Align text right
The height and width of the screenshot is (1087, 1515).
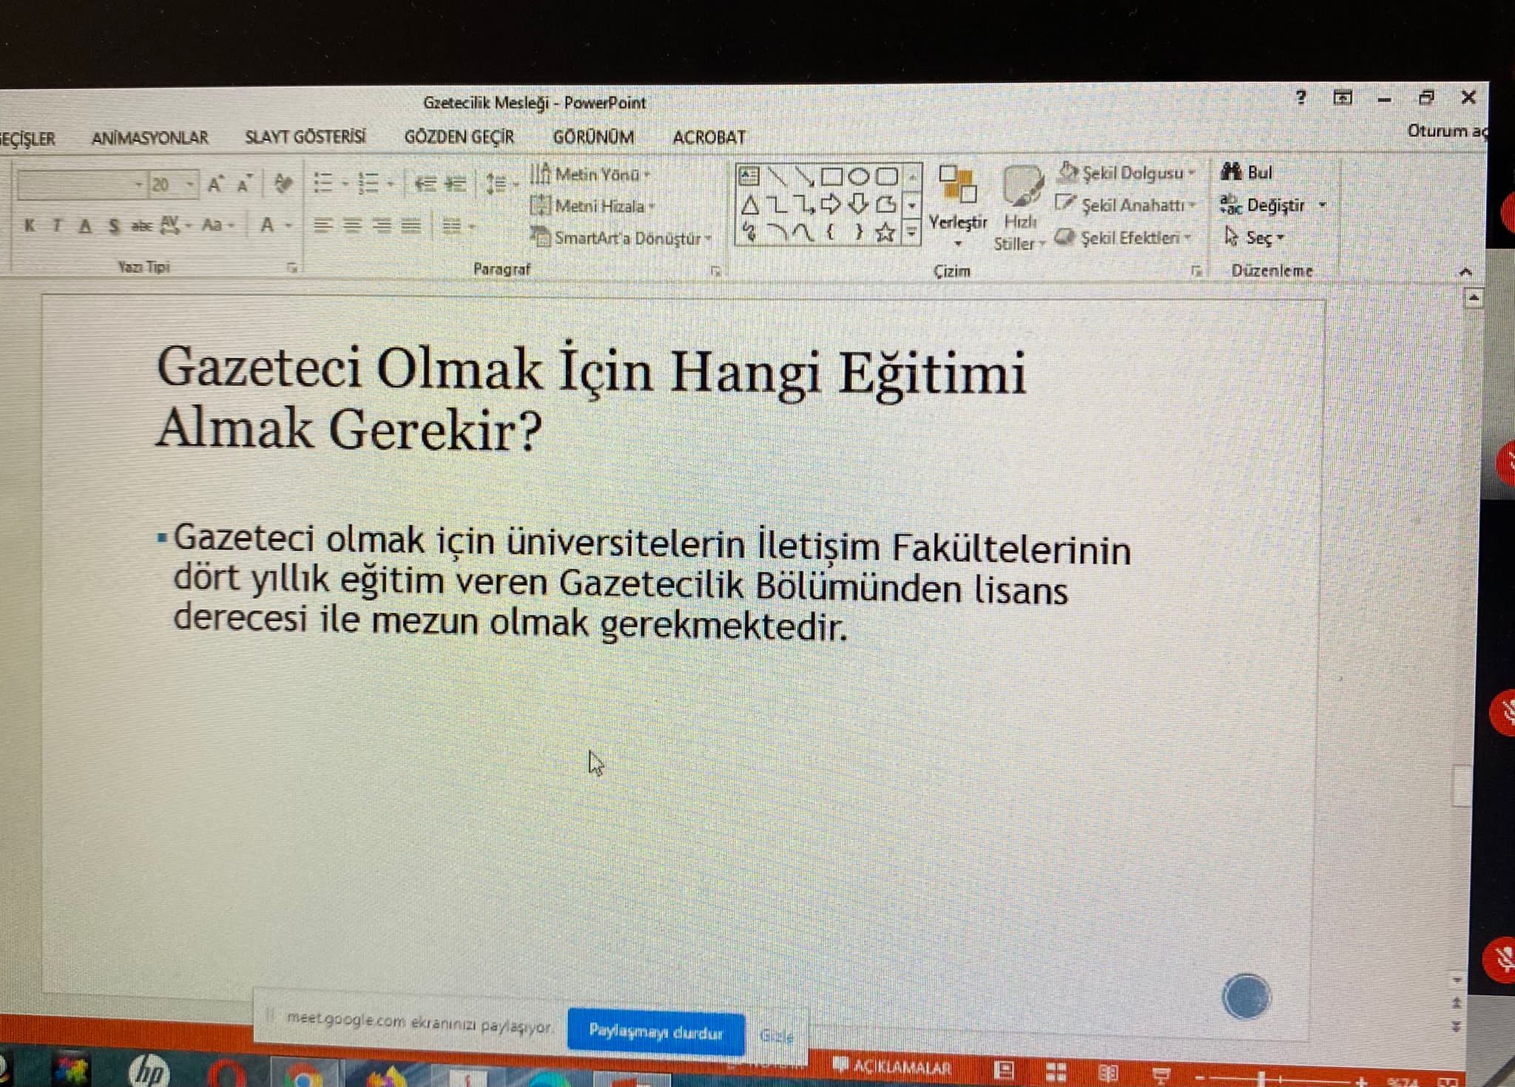click(382, 226)
